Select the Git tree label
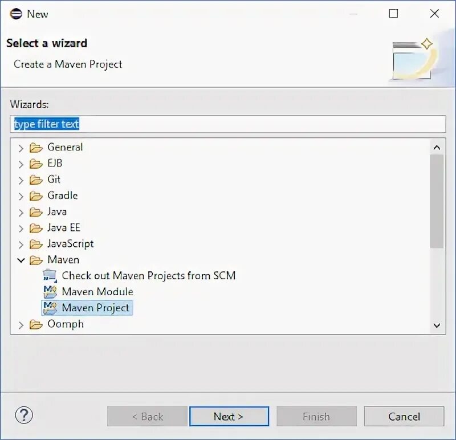Image resolution: width=456 pixels, height=440 pixels. (54, 179)
